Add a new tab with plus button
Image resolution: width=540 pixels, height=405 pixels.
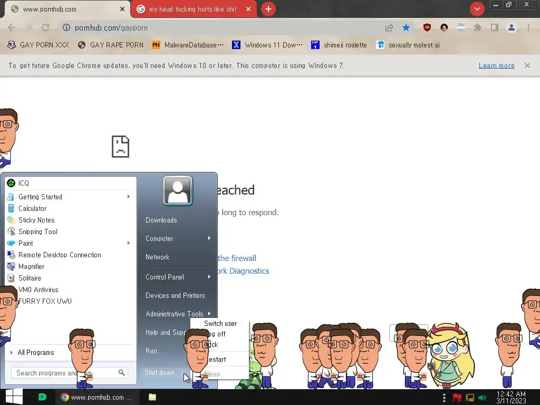268,9
